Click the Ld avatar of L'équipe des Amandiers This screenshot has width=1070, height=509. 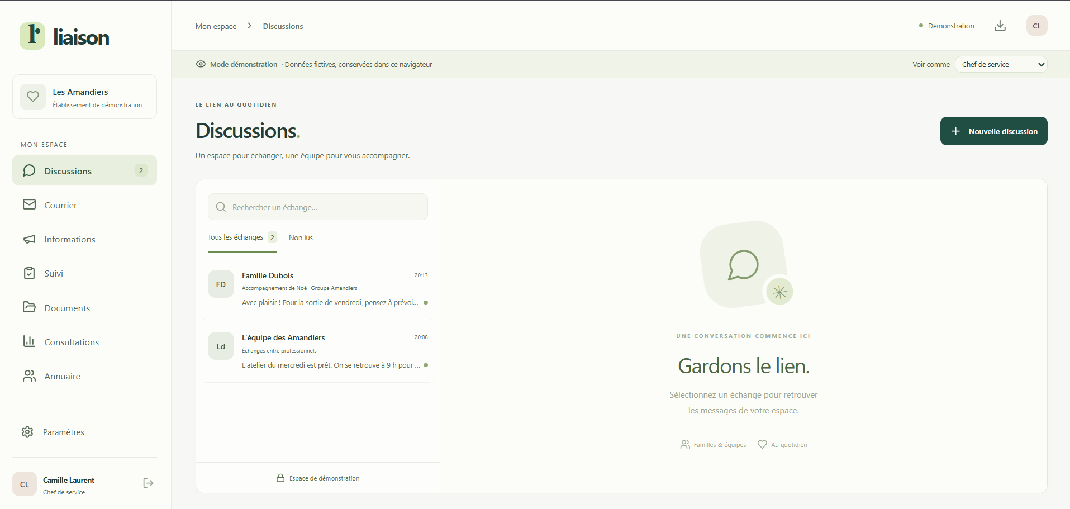[221, 346]
